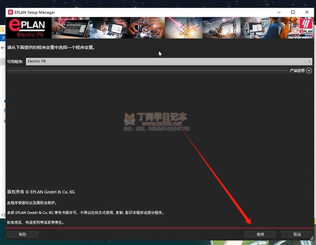Click the 取消 button

pyautogui.click(x=297, y=235)
